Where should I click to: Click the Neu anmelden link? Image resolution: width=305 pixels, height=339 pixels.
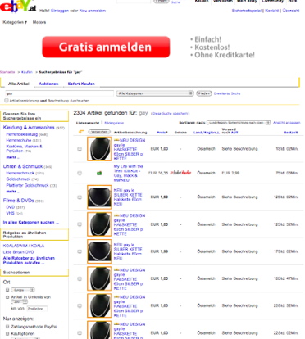pyautogui.click(x=93, y=11)
